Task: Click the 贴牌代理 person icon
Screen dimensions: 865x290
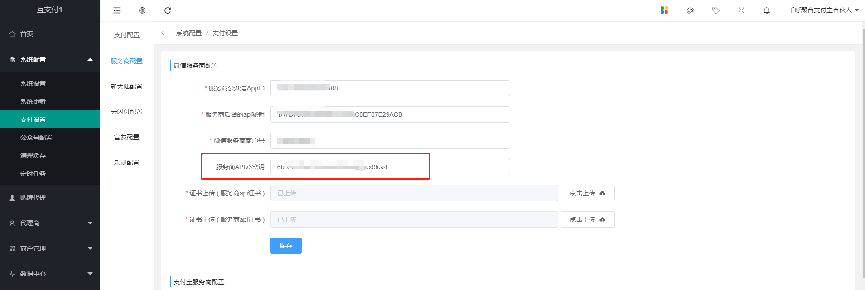Action: click(12, 198)
